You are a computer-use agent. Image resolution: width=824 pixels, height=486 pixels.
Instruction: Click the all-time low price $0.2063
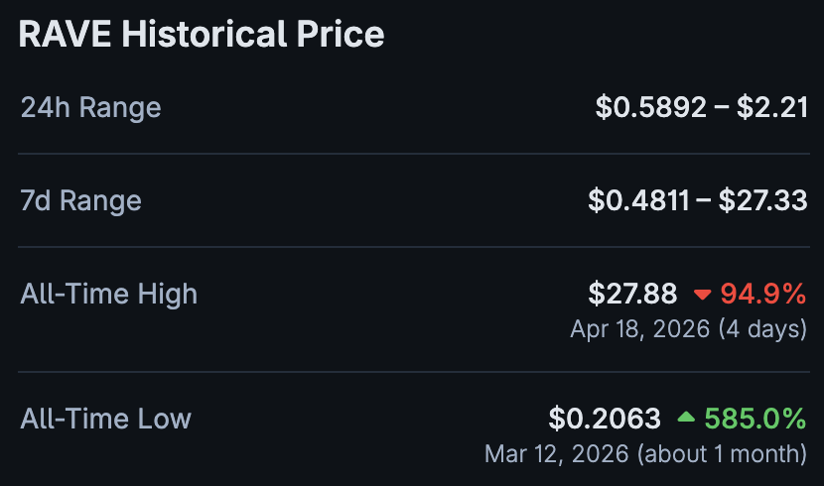click(605, 419)
